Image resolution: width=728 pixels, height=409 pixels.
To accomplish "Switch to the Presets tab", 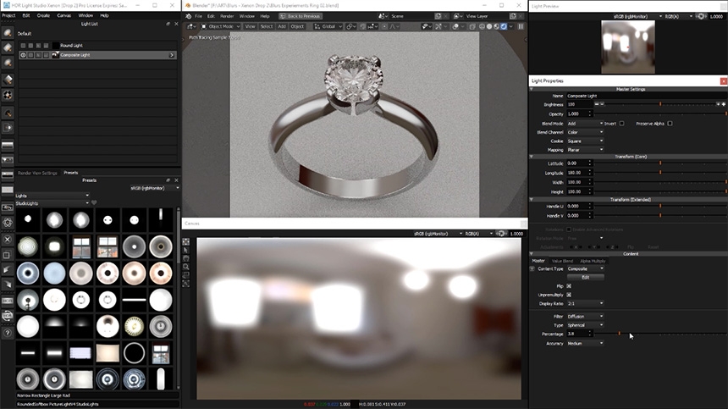I will (70, 173).
